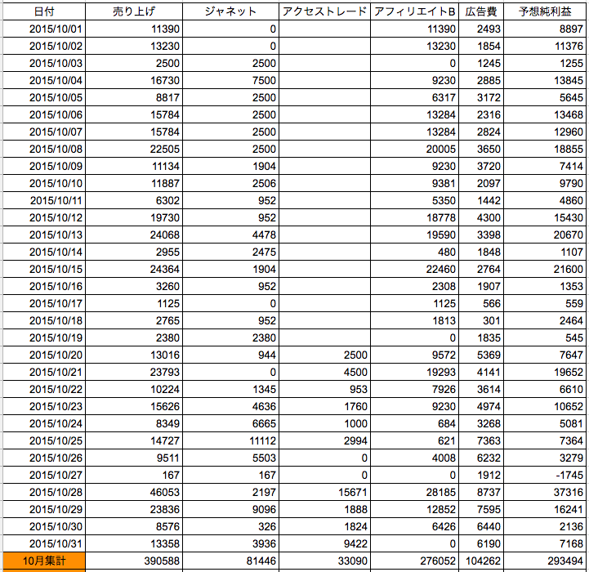Select net profit total 293494

545,561
